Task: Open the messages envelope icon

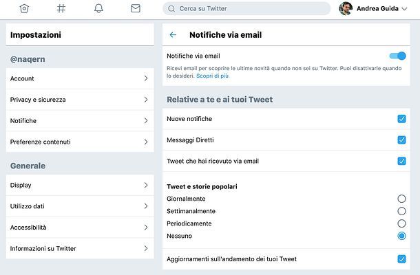Action: (135, 9)
